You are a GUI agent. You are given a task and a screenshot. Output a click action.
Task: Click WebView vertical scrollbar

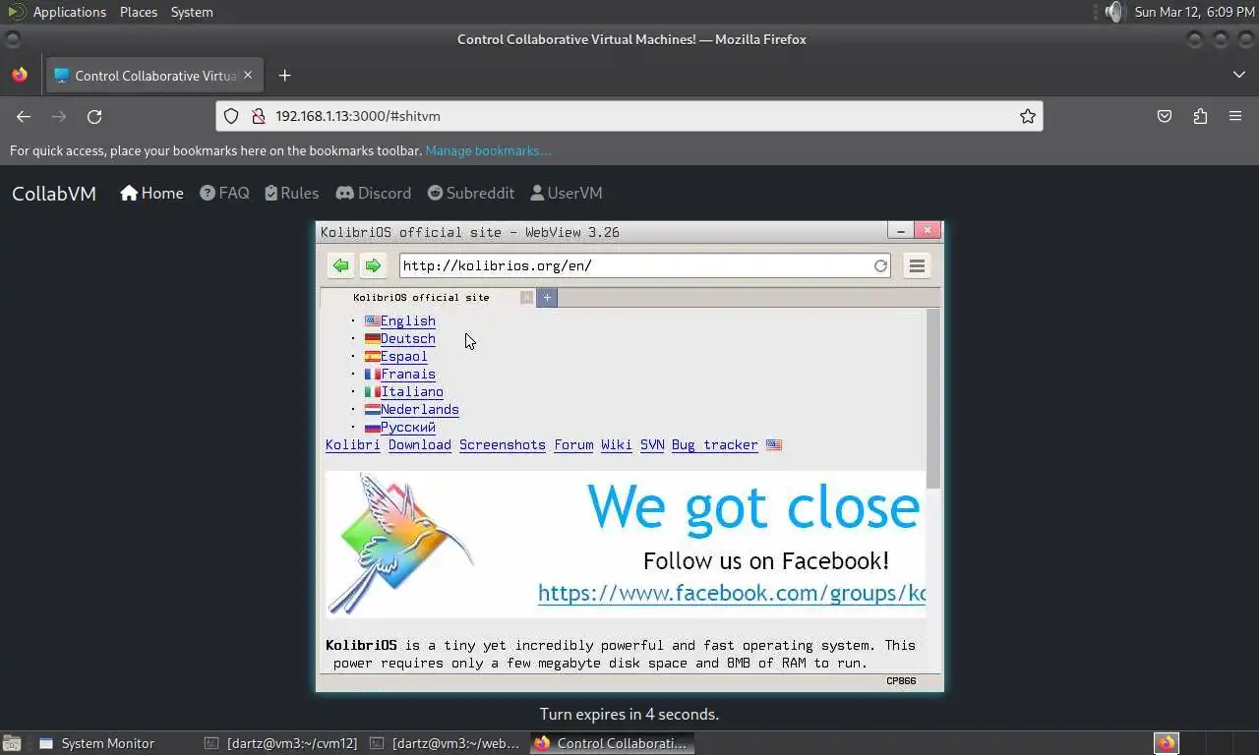pos(932,398)
